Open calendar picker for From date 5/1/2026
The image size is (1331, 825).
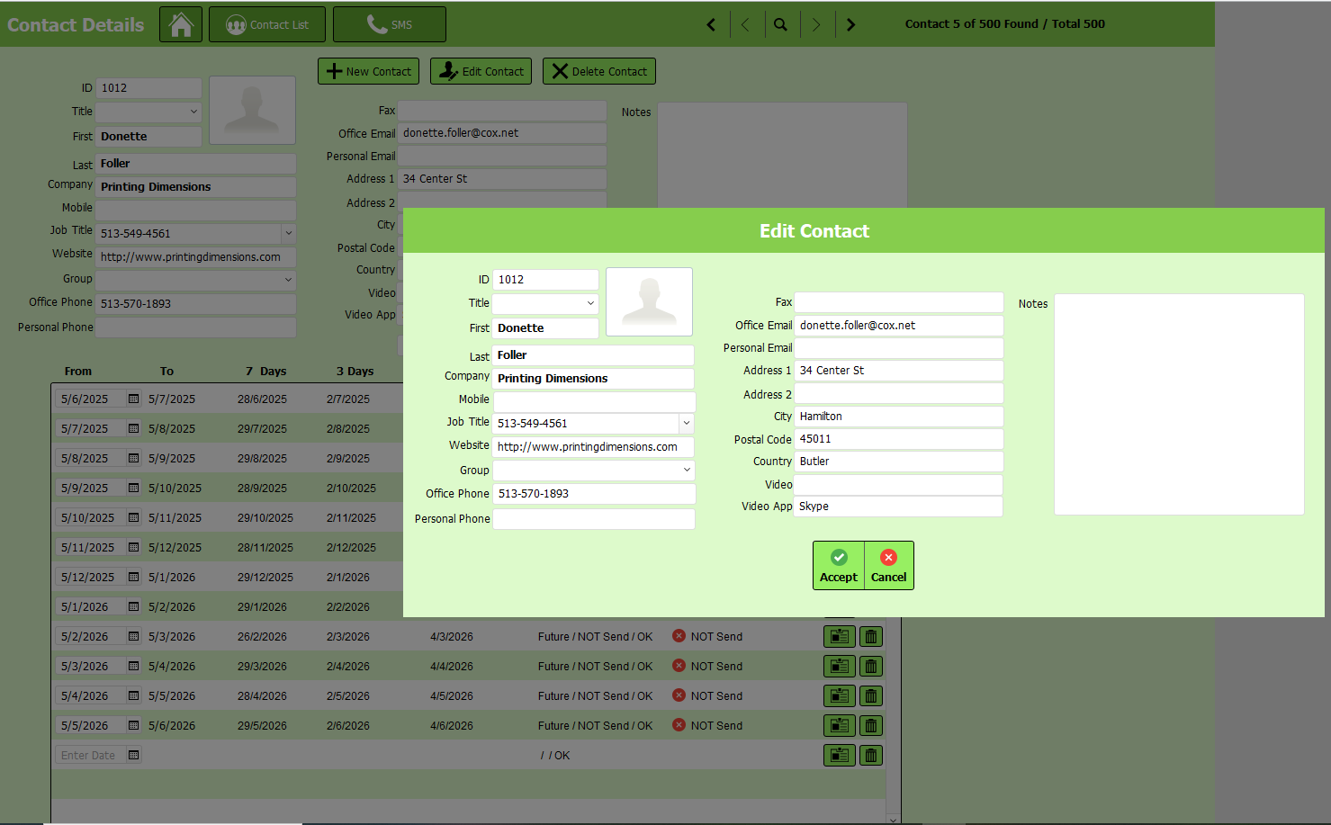133,606
